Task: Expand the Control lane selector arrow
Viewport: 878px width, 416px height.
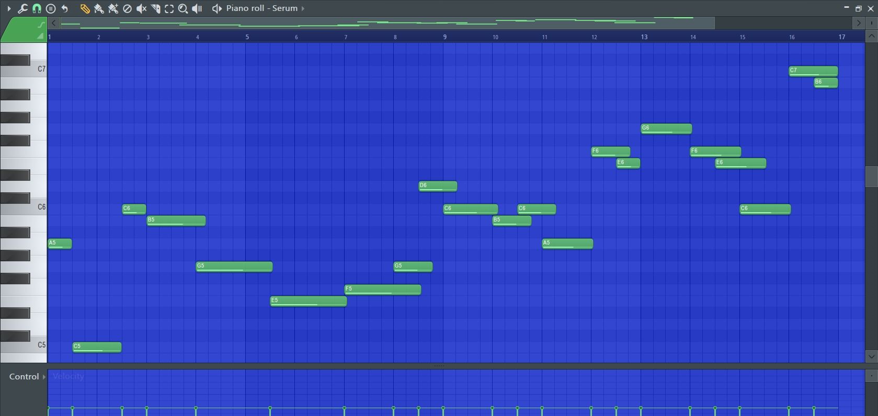Action: point(44,377)
